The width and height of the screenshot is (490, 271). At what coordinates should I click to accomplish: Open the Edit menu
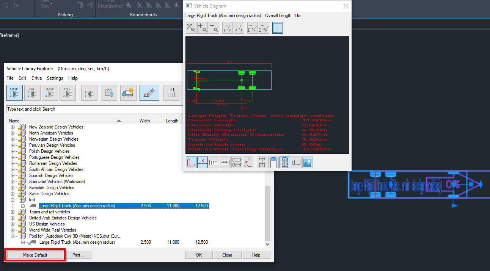pos(22,78)
